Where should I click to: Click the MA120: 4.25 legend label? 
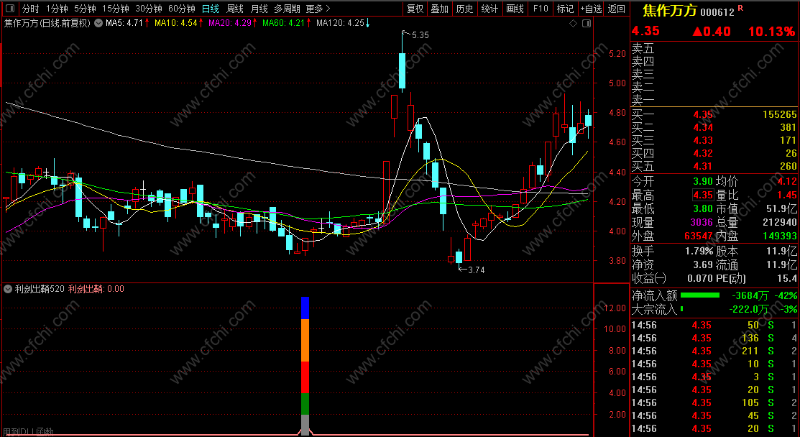pyautogui.click(x=340, y=23)
